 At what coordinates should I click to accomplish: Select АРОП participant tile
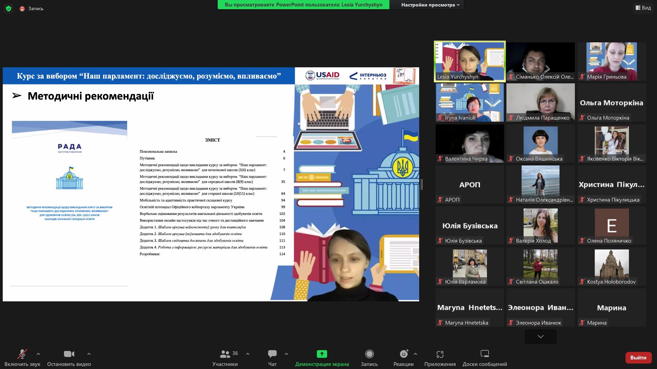point(470,184)
